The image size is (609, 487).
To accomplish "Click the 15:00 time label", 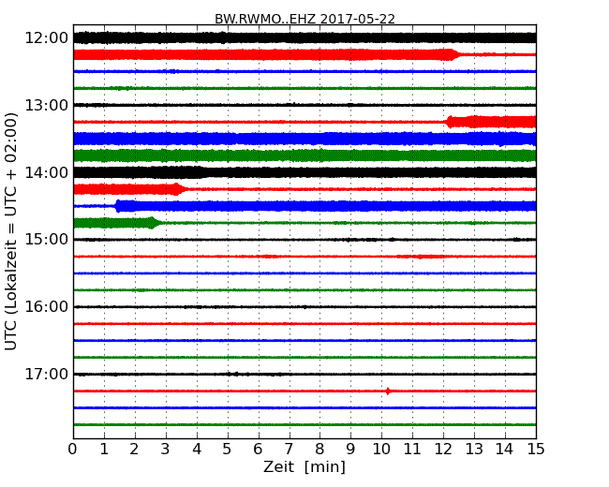I will tap(47, 240).
